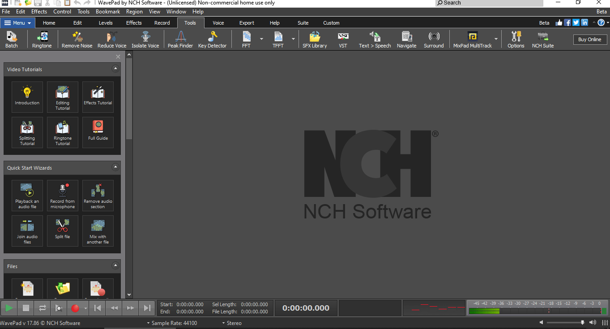Run the FFT analysis tool

tap(246, 40)
